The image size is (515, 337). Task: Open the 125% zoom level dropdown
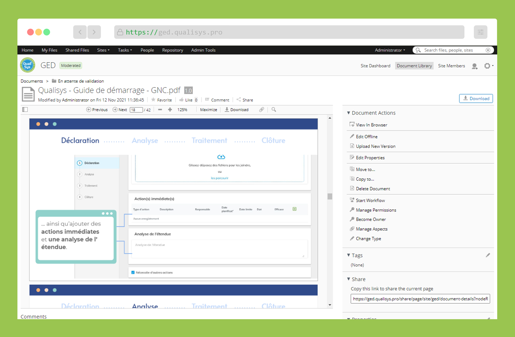[182, 110]
